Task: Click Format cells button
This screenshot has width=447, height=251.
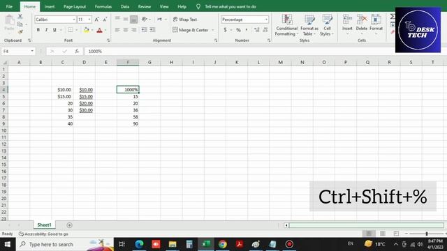Action: click(x=376, y=24)
